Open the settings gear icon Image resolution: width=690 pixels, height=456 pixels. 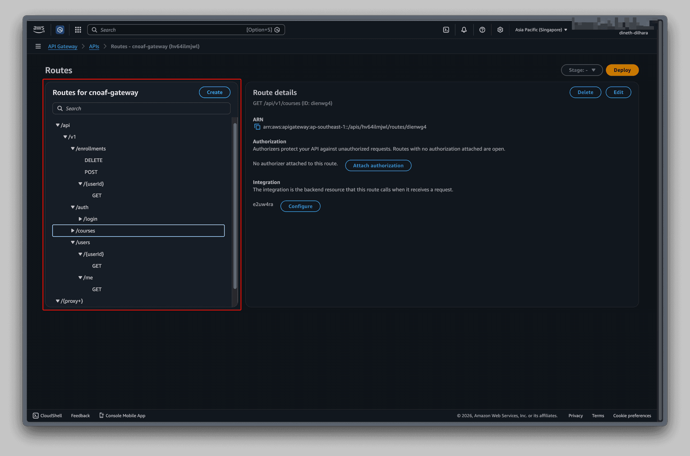point(500,30)
